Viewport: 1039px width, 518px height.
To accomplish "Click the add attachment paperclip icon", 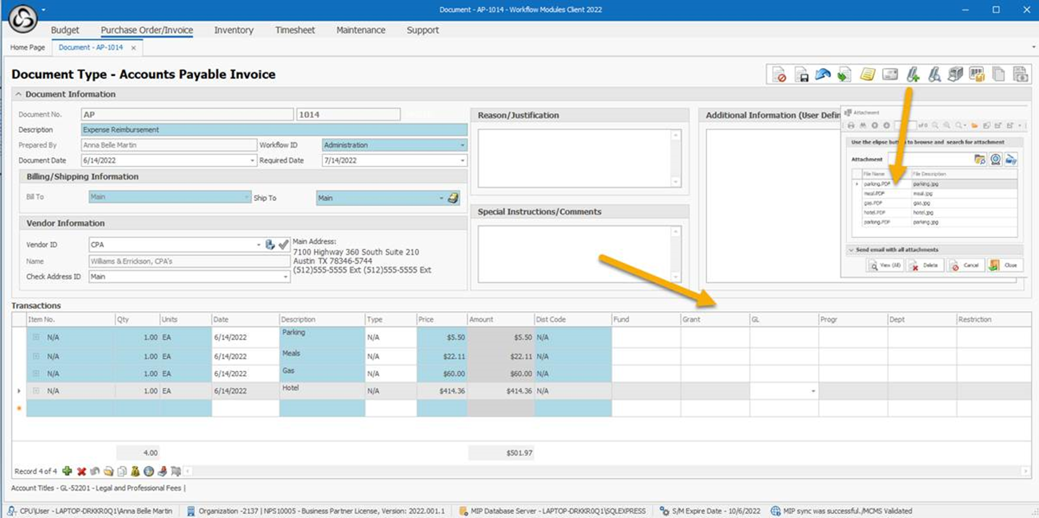I will click(x=912, y=75).
